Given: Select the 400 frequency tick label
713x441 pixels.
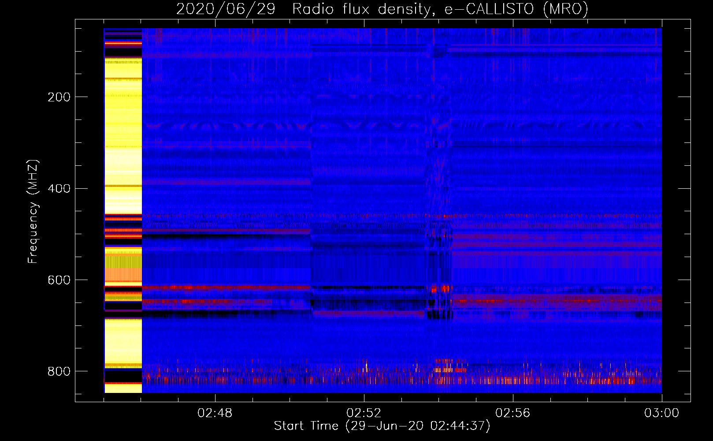Looking at the screenshot, I should click(x=59, y=189).
